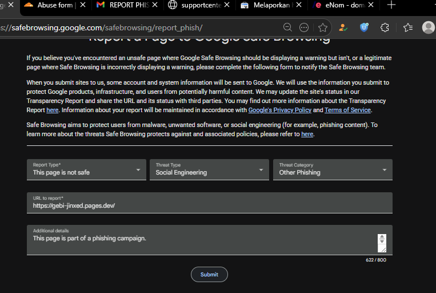Open Google's Privacy Policy link
The width and height of the screenshot is (436, 293).
point(280,110)
